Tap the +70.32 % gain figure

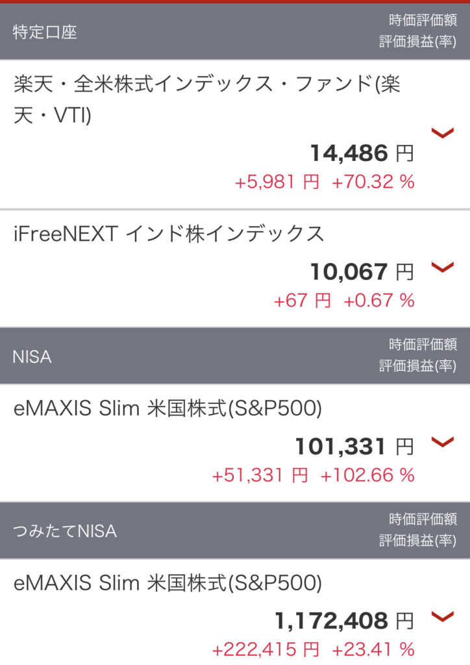(373, 182)
